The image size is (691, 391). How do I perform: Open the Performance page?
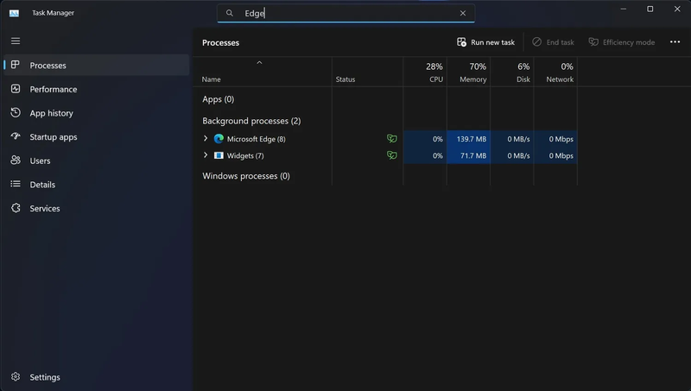pos(97,89)
